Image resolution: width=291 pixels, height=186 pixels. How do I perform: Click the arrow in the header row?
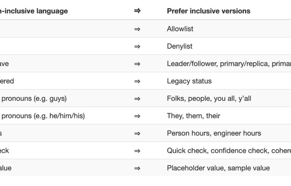[x=137, y=11]
